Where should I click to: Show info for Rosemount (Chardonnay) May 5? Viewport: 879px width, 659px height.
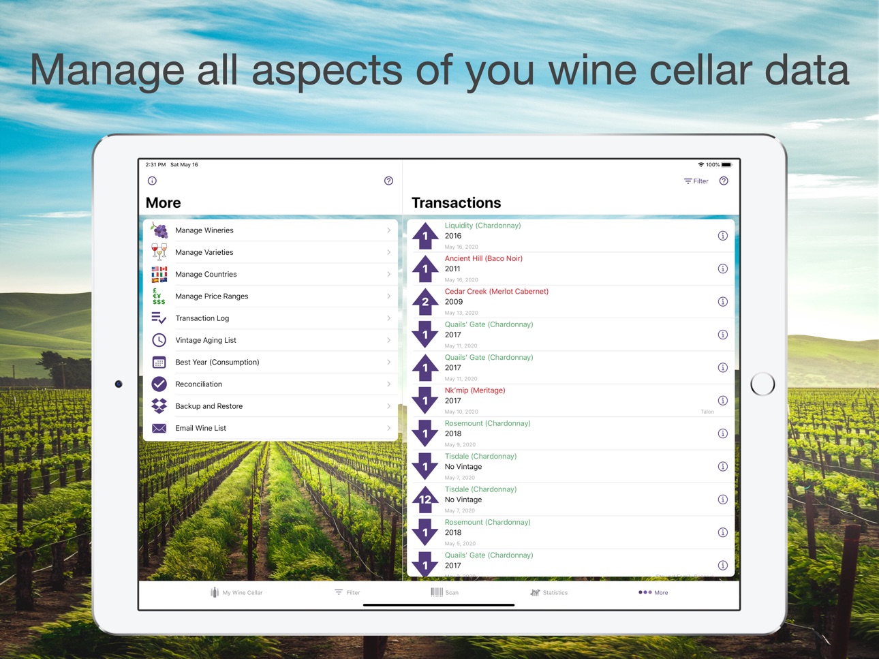click(723, 532)
